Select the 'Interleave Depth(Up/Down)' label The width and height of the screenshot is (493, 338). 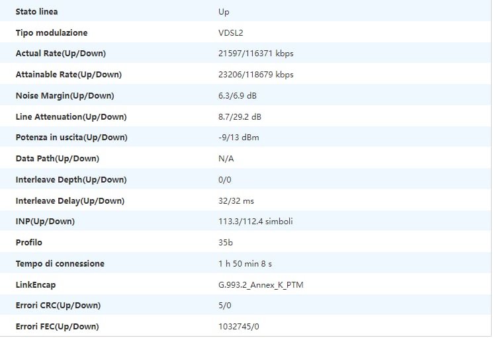pyautogui.click(x=71, y=180)
